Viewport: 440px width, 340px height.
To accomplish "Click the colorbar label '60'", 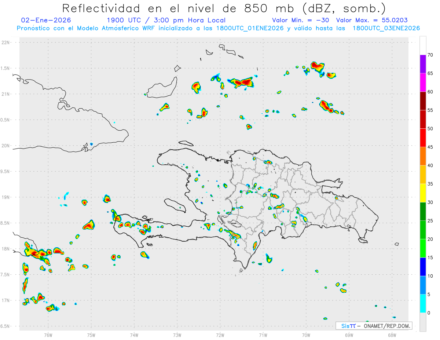I will tap(430, 92).
